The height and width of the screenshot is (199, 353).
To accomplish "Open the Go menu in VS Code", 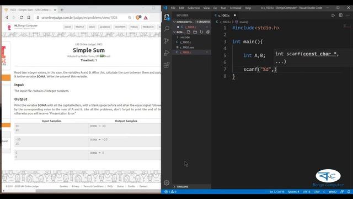I will (x=215, y=8).
